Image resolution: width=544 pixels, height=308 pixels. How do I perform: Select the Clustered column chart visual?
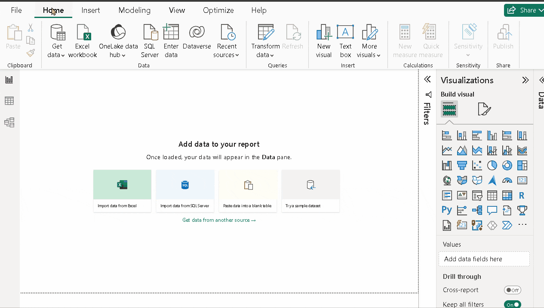click(x=492, y=136)
